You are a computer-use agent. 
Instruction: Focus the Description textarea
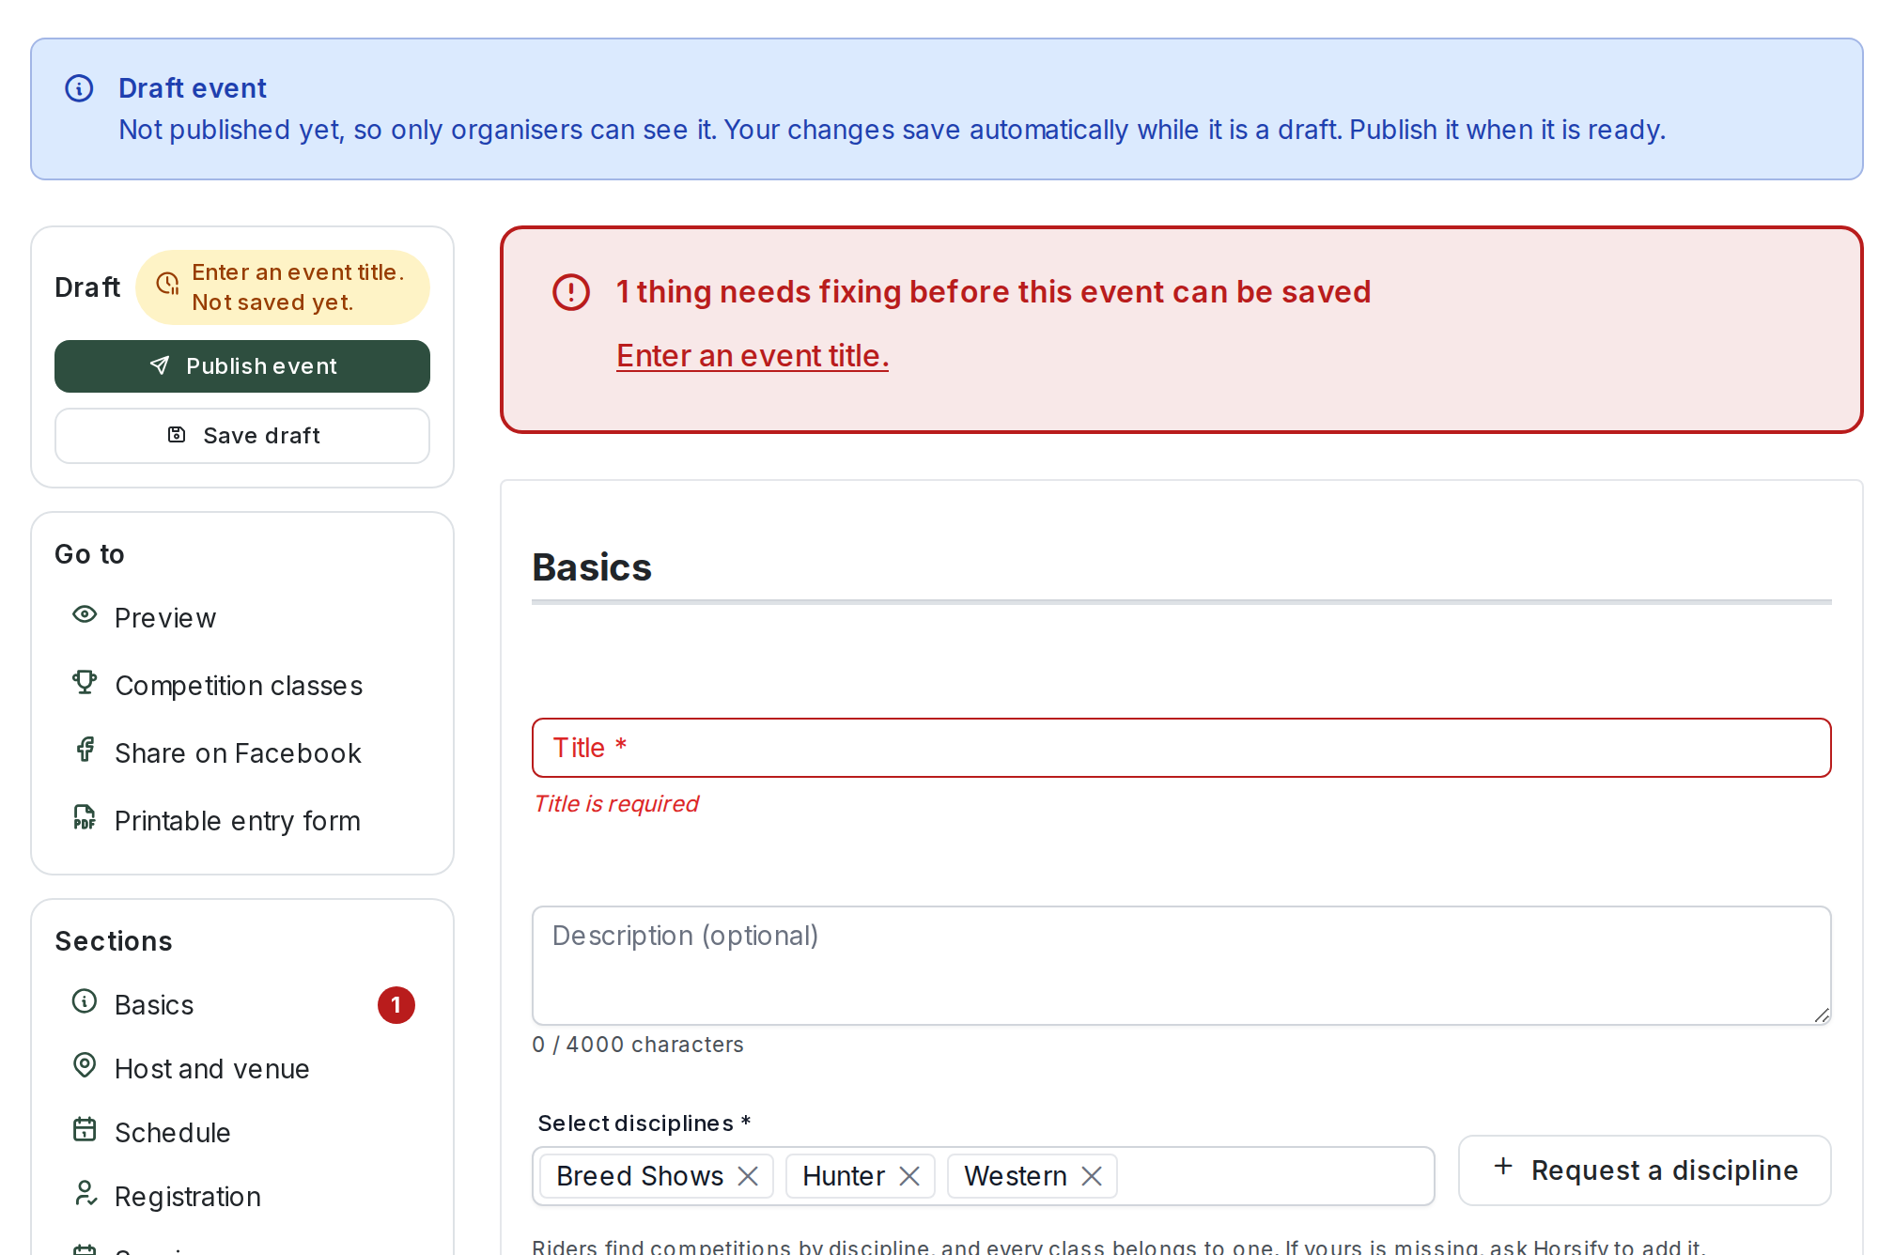(1182, 966)
